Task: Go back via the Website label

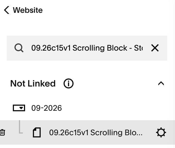Action: pyautogui.click(x=28, y=10)
